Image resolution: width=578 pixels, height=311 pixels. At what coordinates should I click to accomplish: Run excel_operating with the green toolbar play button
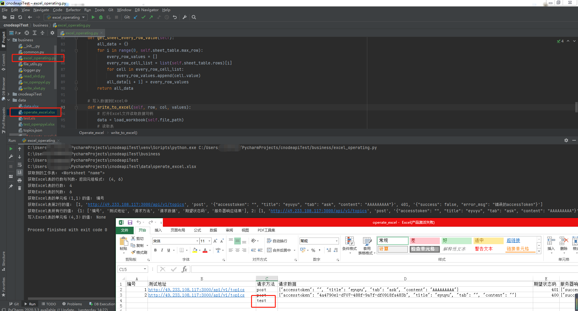pyautogui.click(x=93, y=17)
